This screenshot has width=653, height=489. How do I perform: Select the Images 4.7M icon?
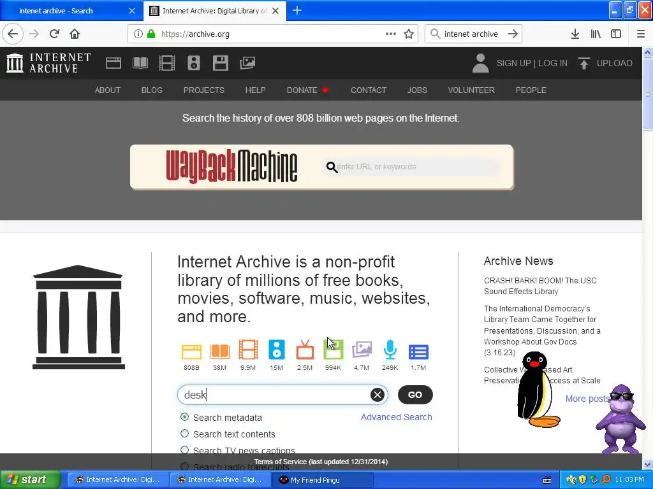pos(362,350)
